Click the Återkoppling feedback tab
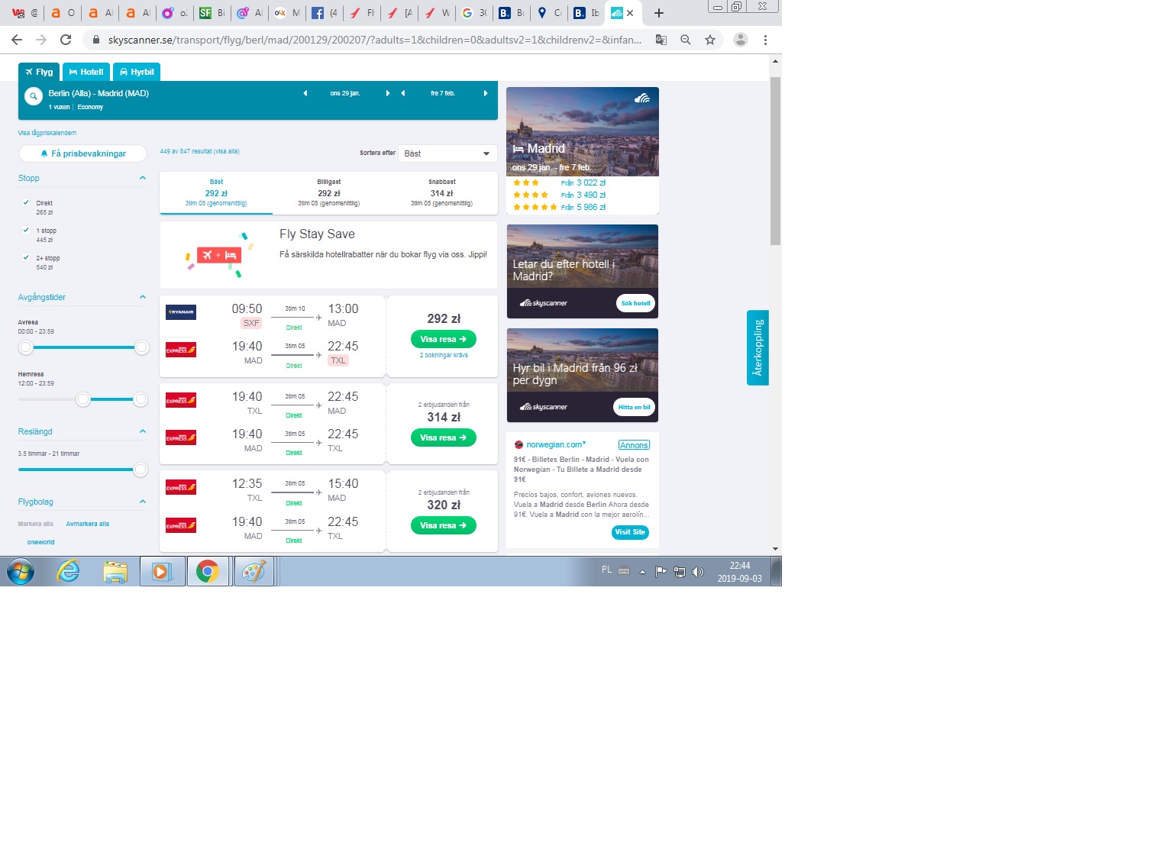The width and height of the screenshot is (1150, 862). [758, 347]
